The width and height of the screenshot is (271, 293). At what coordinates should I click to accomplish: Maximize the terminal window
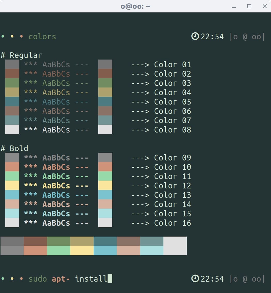249,6
